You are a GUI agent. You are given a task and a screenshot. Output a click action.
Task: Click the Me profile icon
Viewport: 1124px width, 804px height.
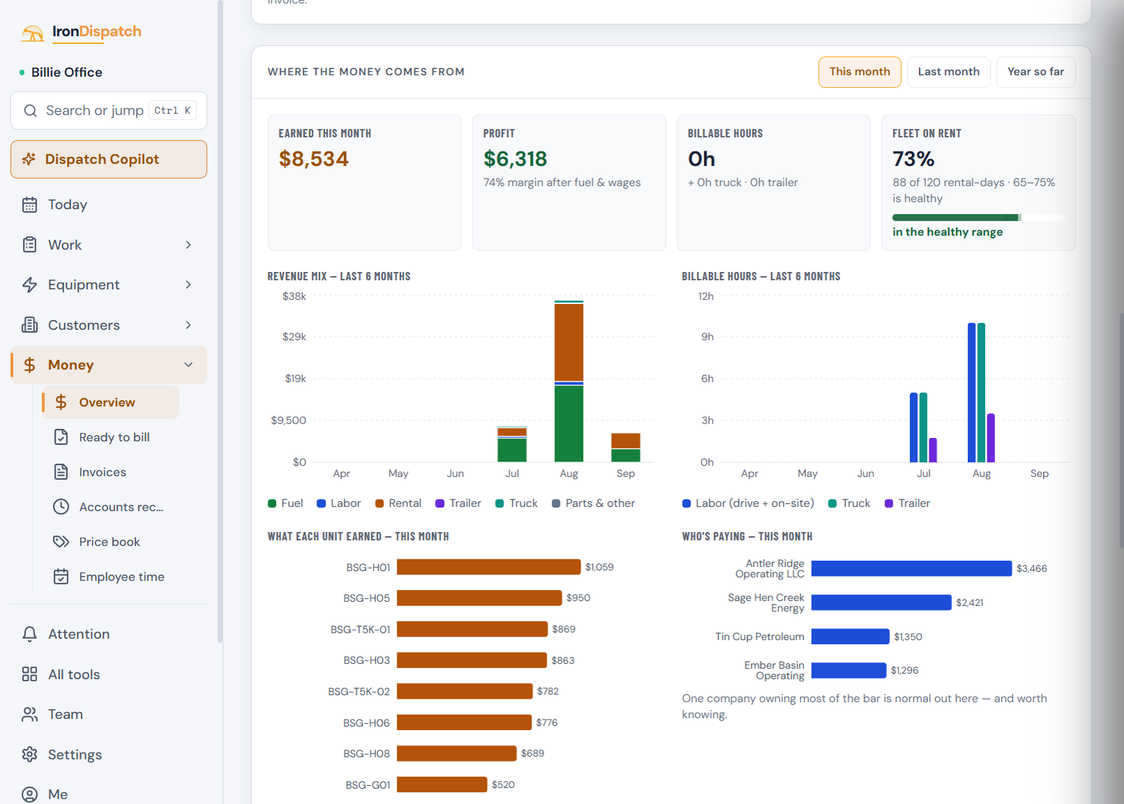pyautogui.click(x=29, y=794)
